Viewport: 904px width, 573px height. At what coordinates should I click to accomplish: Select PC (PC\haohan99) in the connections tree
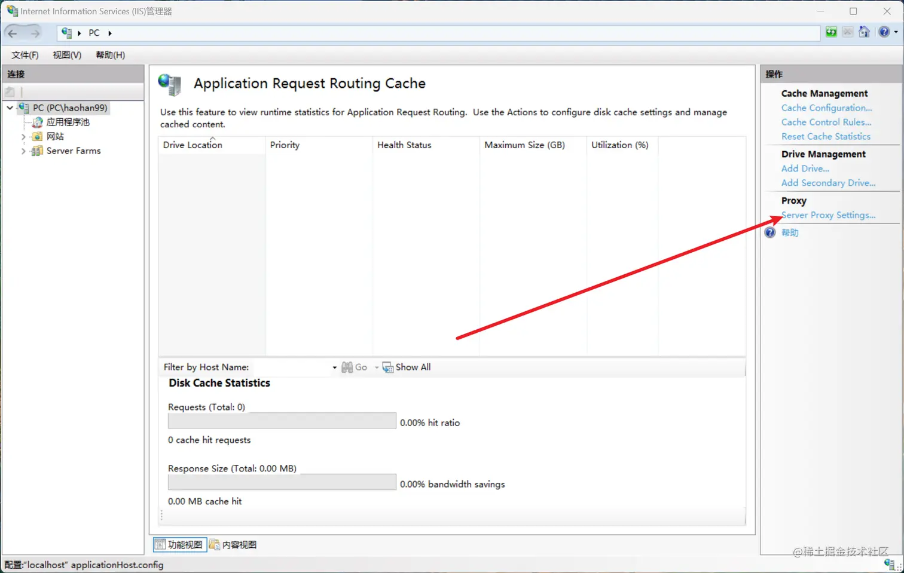click(70, 108)
